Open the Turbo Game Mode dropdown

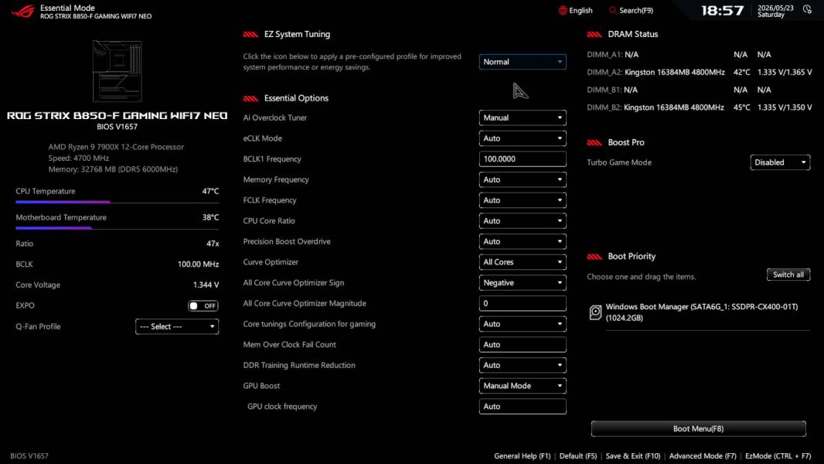(x=780, y=162)
